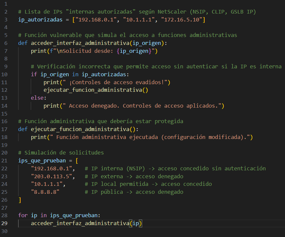Click the closing bracket on line 26
The image size is (285, 237).
tap(20, 200)
